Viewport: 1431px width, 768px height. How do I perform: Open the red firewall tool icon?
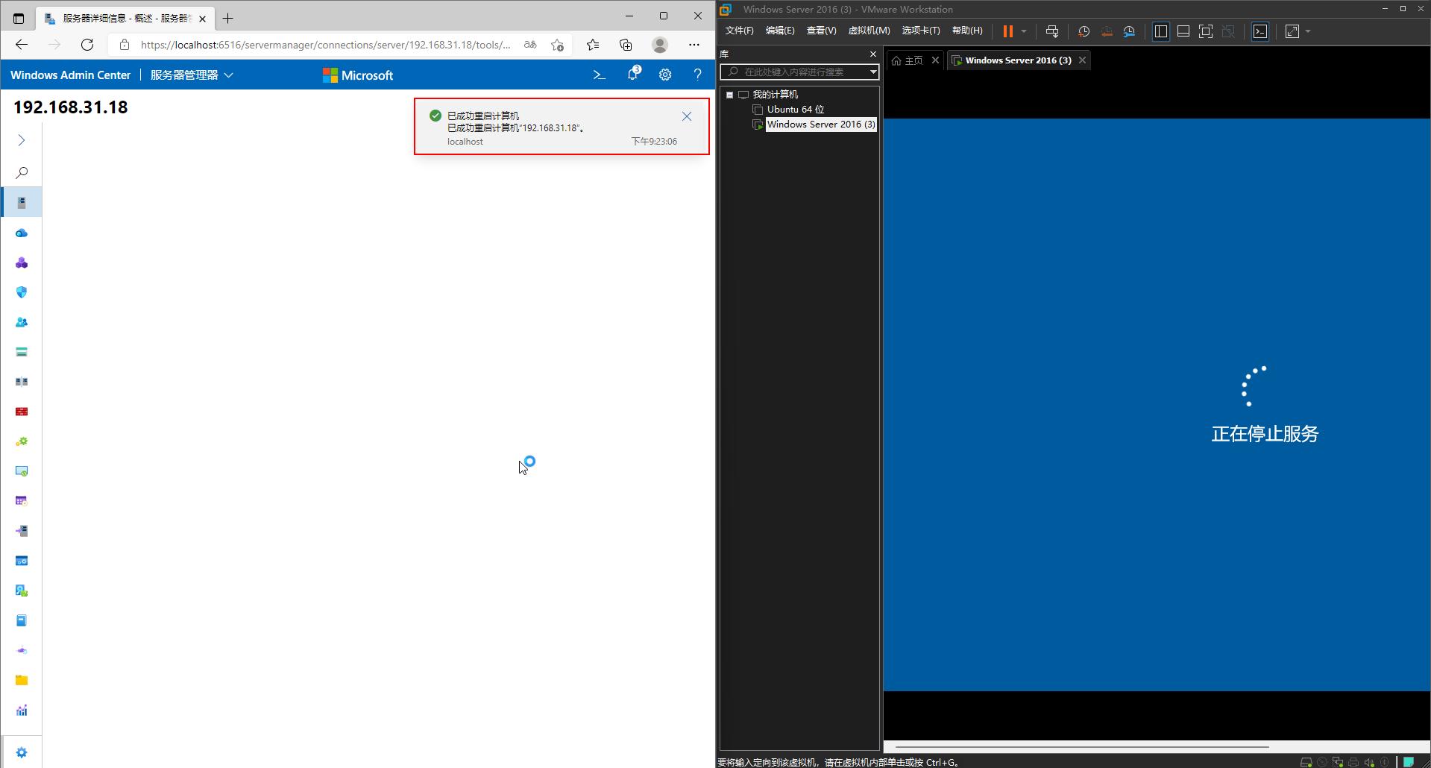pos(22,412)
